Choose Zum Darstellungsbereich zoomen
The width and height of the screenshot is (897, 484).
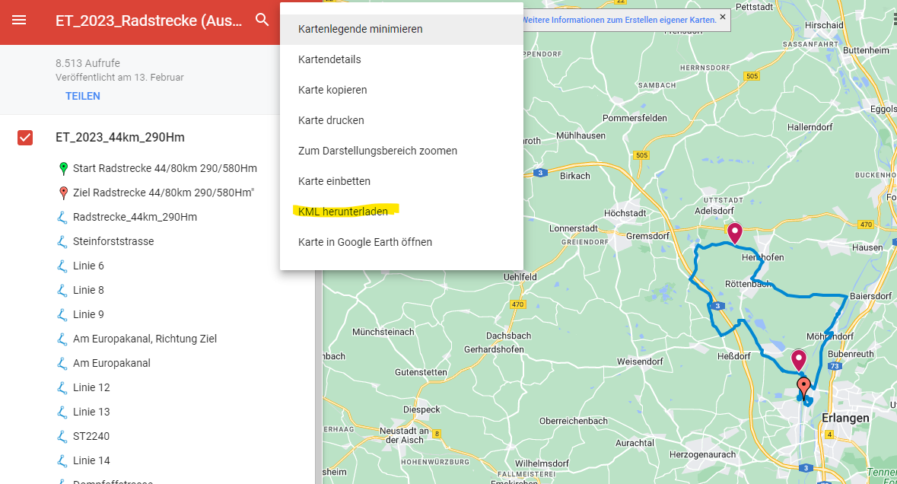(x=377, y=151)
